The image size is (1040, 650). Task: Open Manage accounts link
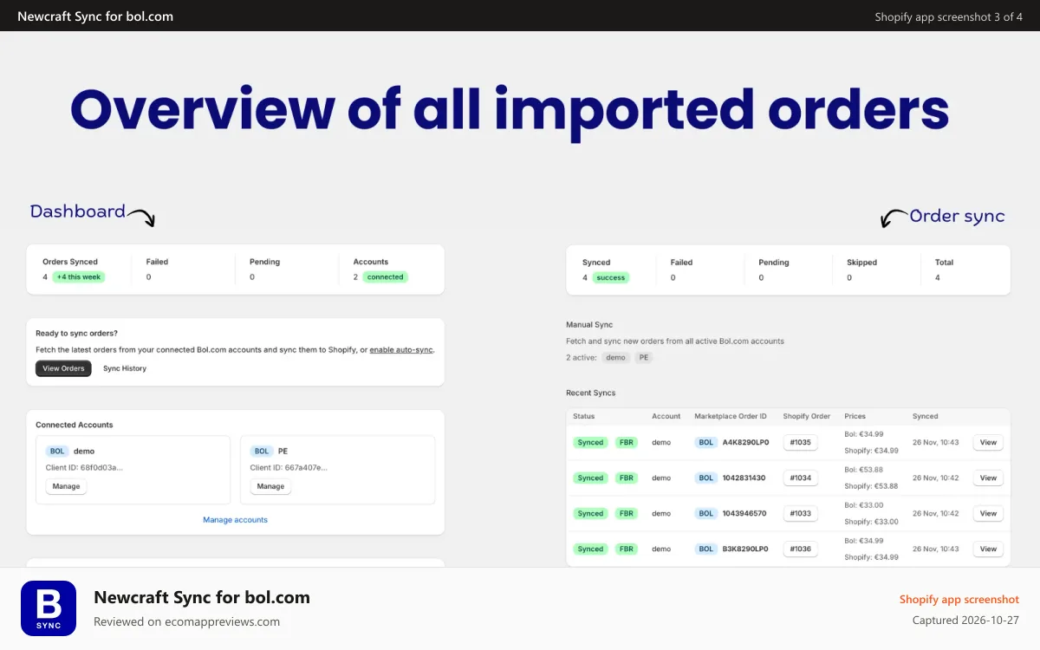pyautogui.click(x=236, y=520)
